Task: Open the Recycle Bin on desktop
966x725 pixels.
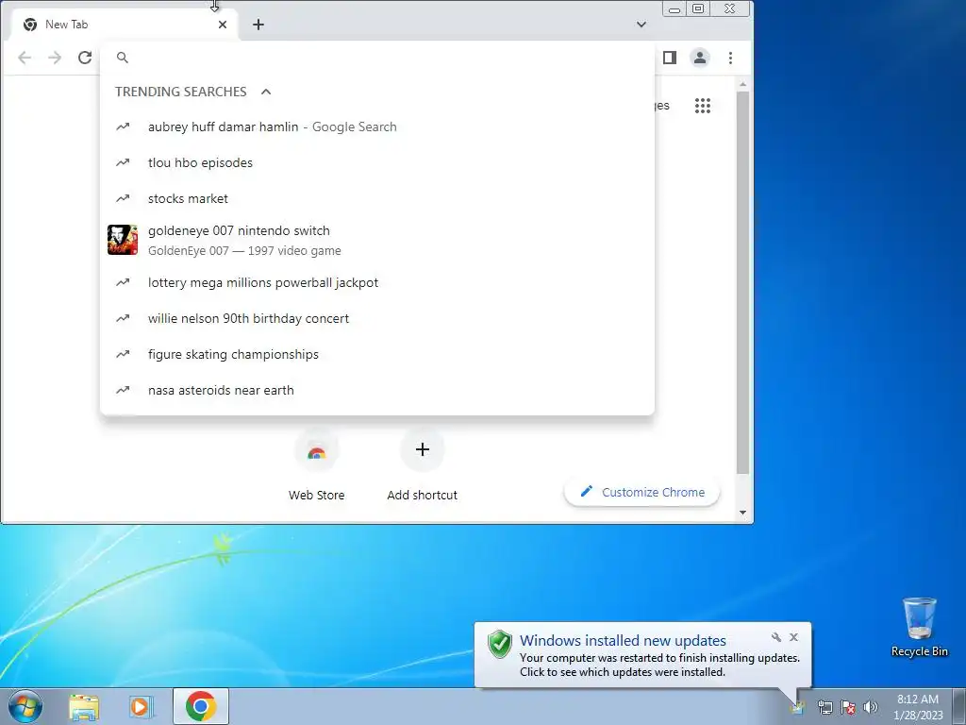Action: point(919,627)
